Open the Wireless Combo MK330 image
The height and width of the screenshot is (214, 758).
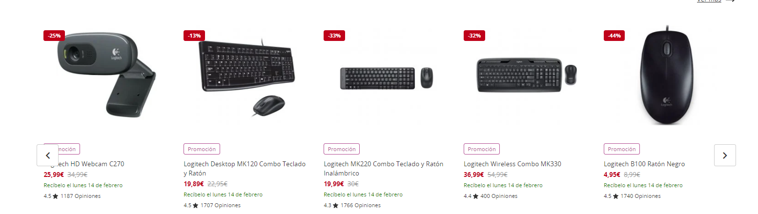[526, 76]
